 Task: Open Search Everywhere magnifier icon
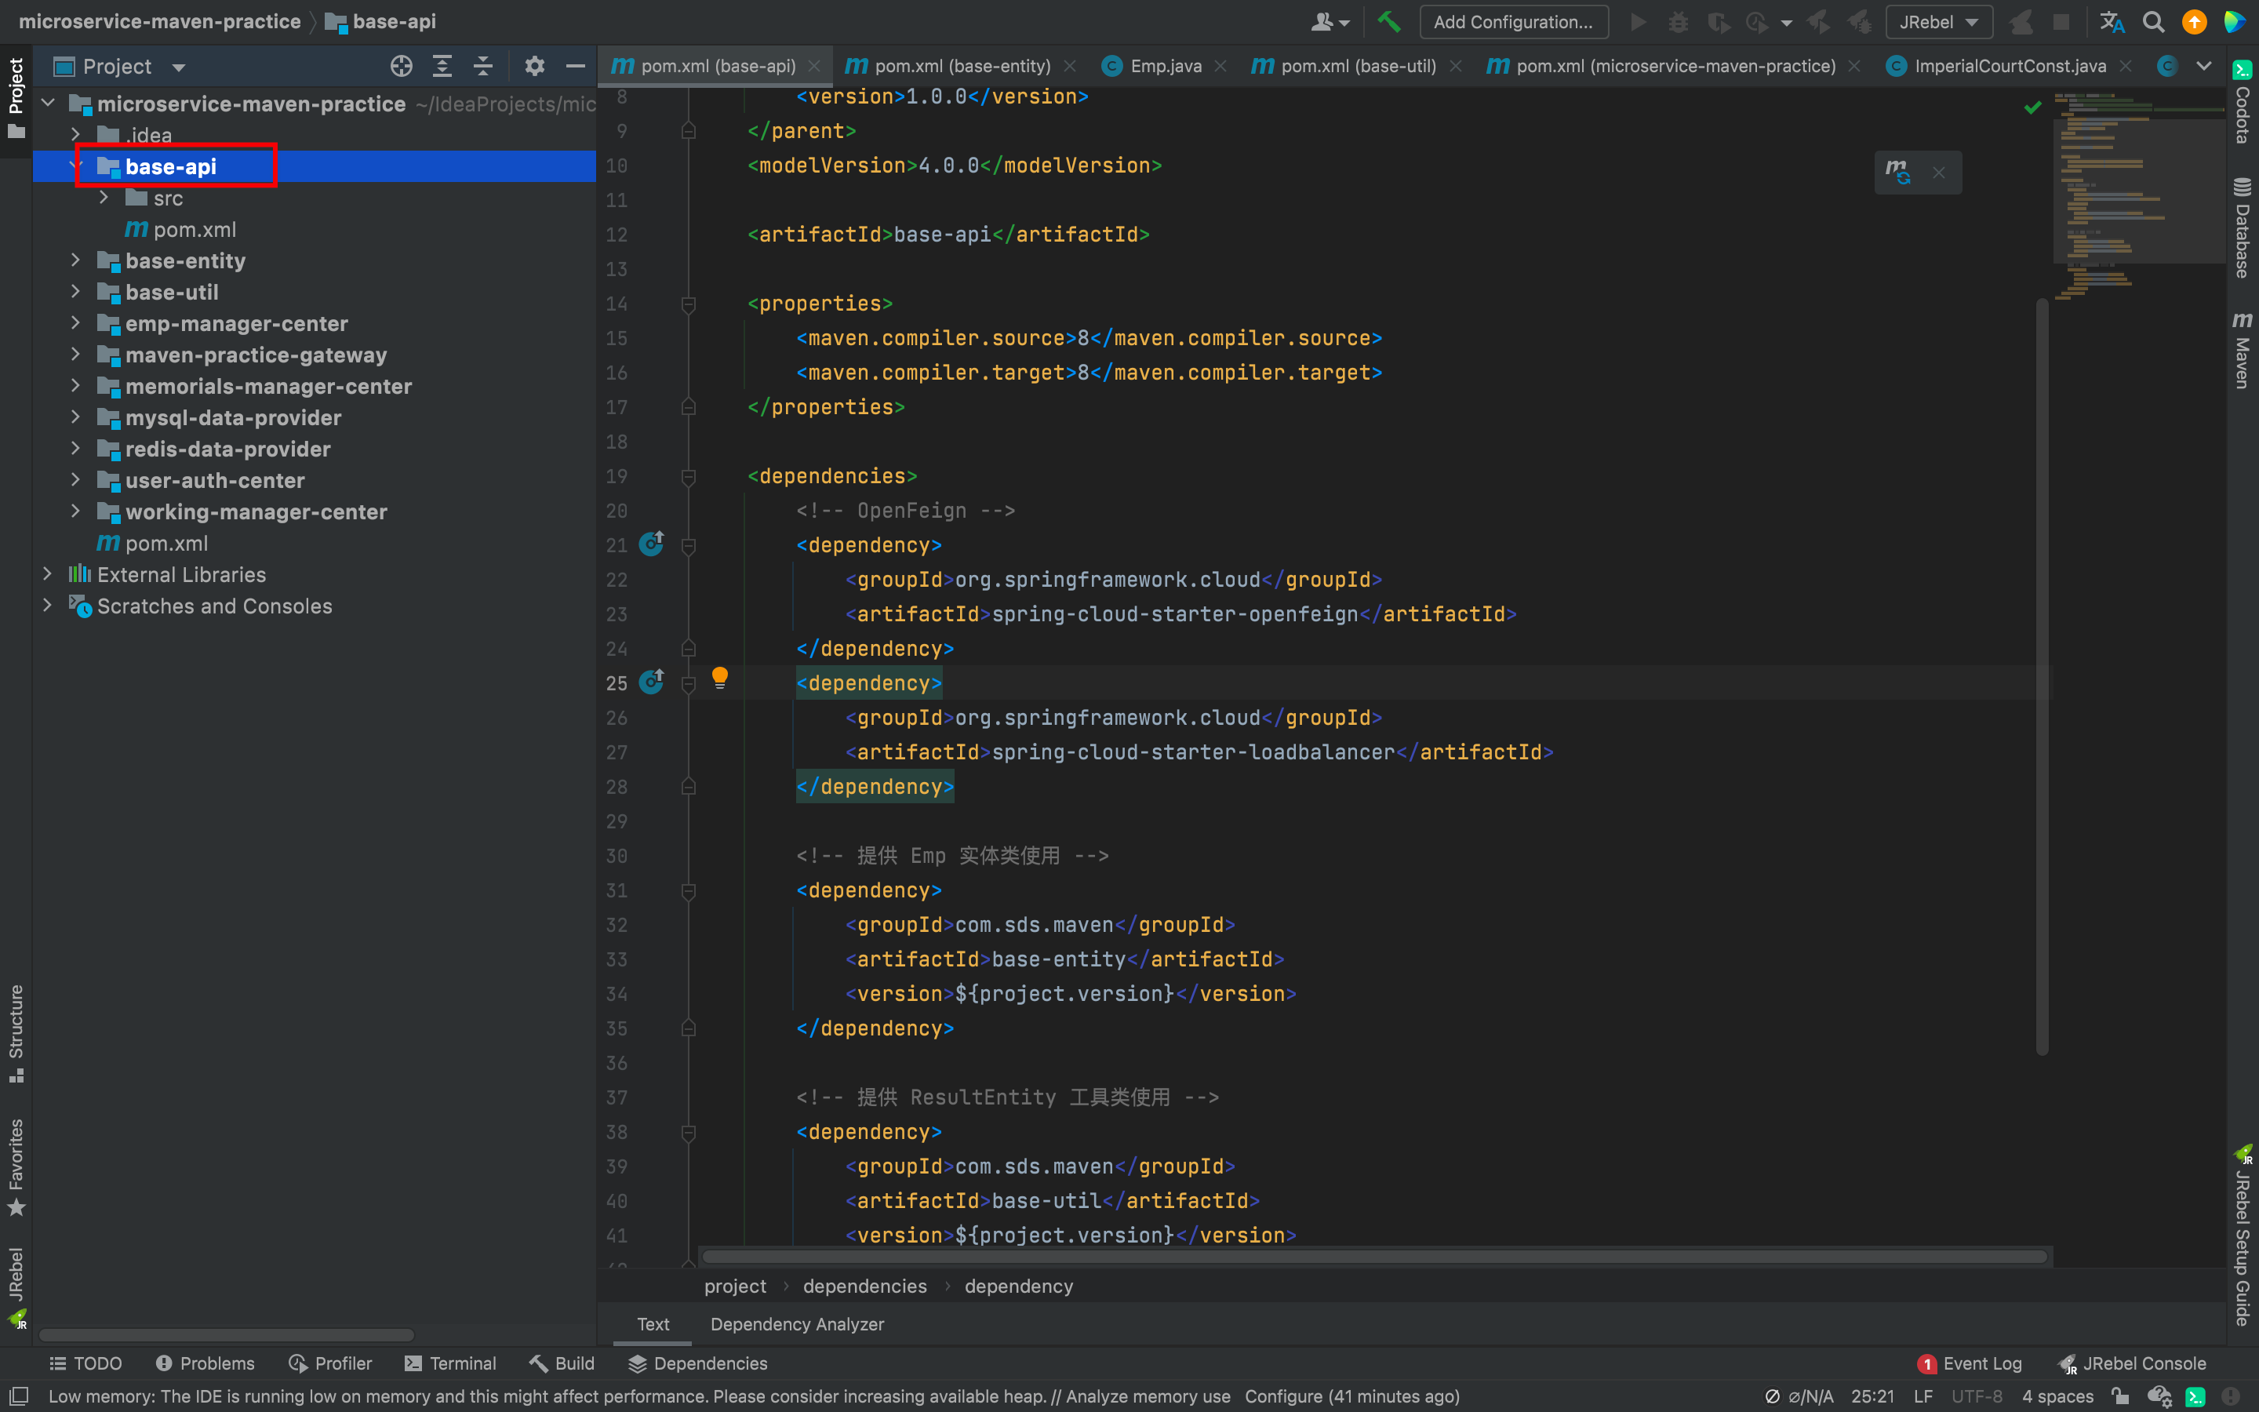click(2152, 21)
